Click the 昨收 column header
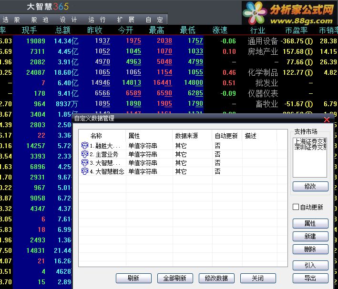 coord(95,30)
